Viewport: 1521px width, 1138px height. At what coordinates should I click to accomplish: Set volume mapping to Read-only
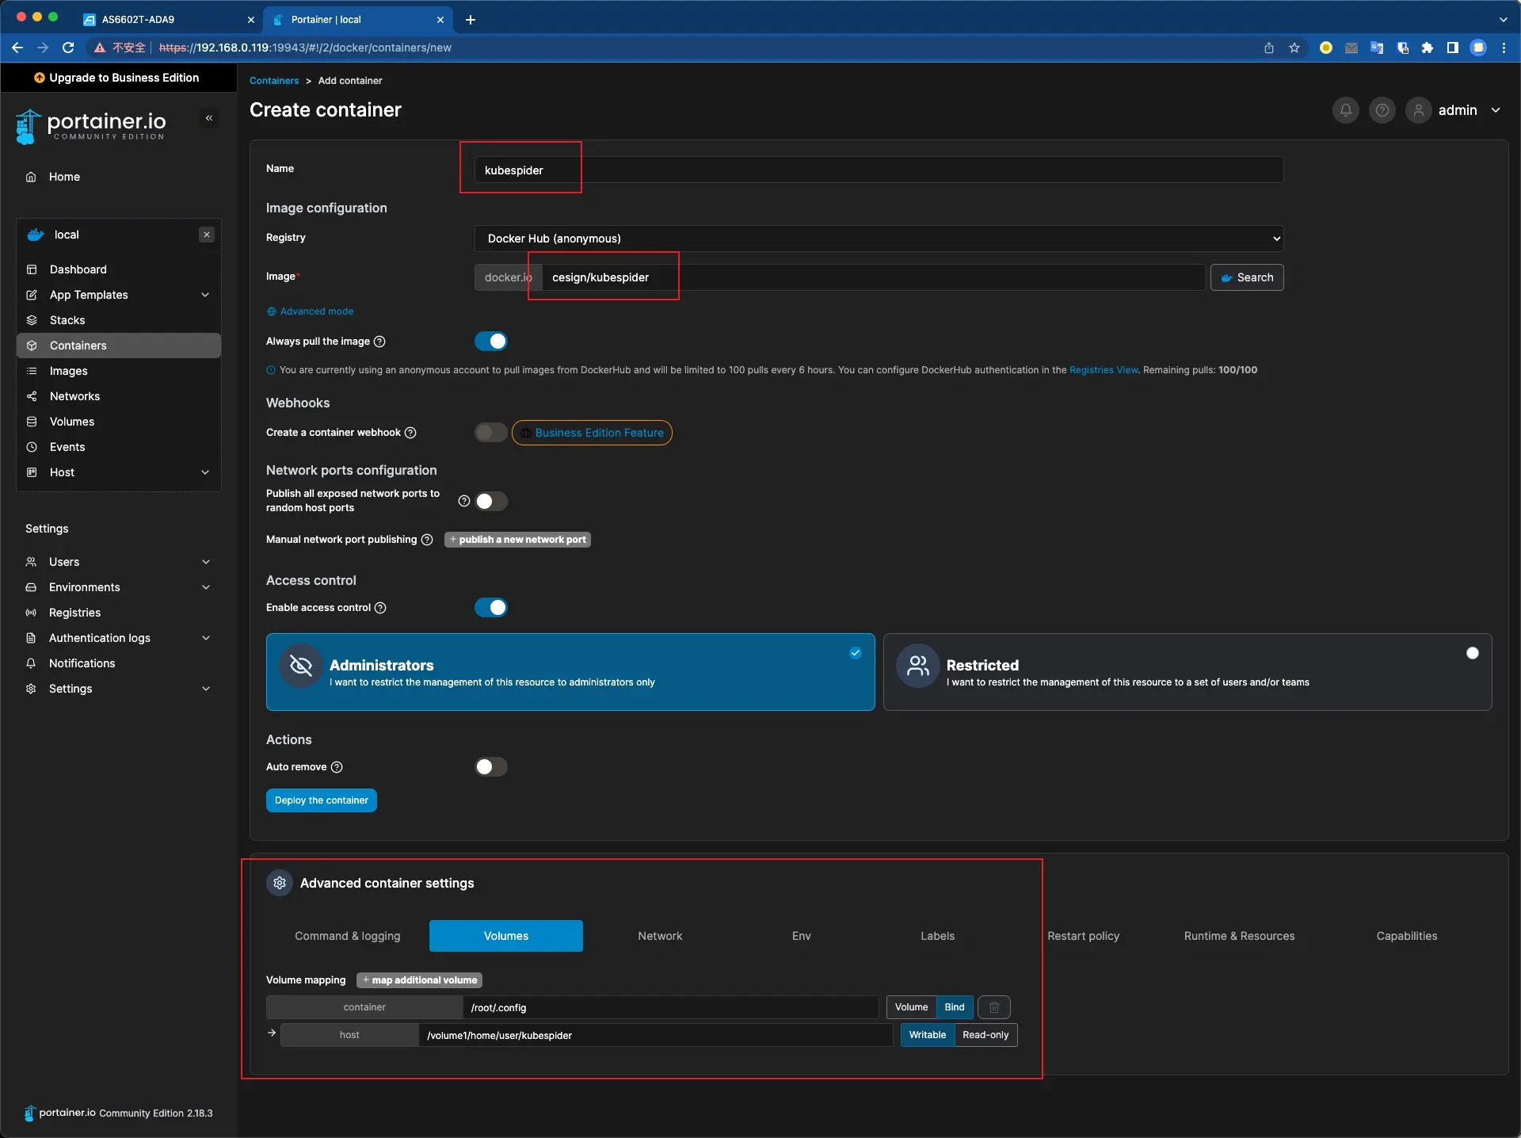click(985, 1035)
